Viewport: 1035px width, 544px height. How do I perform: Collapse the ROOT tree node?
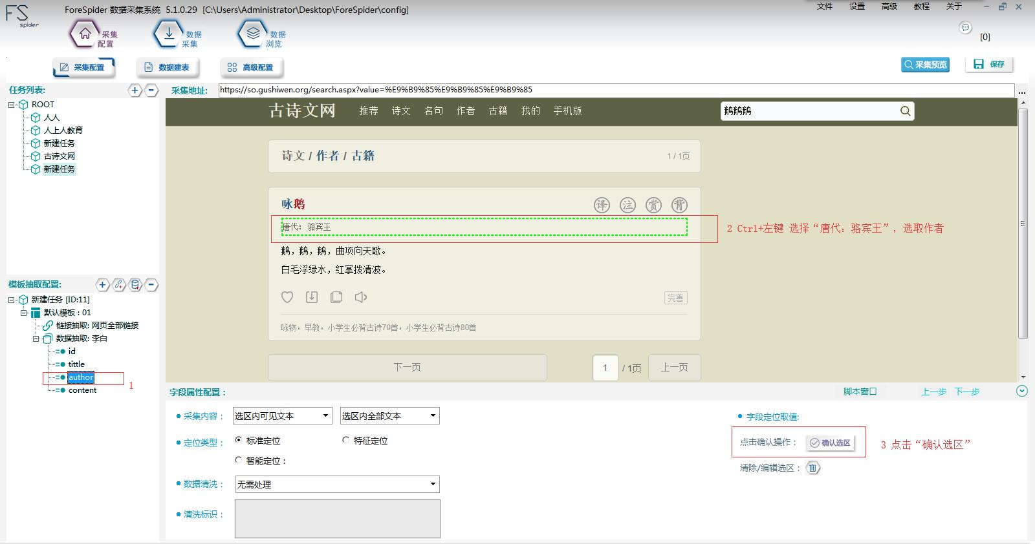(x=12, y=105)
